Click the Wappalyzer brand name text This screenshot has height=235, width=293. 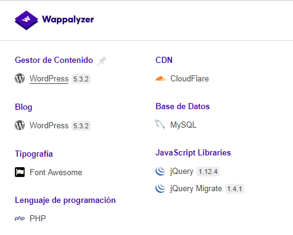[68, 20]
